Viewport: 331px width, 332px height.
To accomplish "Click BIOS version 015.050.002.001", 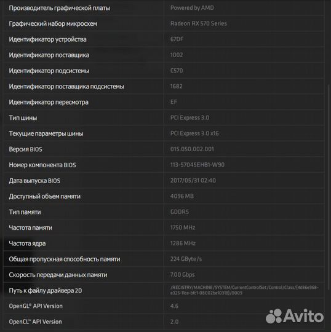I will (192, 149).
